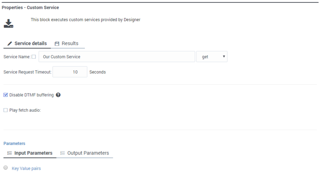This screenshot has height=180, width=320.
Task: Click the Key Value pairs link
Action: click(x=26, y=168)
